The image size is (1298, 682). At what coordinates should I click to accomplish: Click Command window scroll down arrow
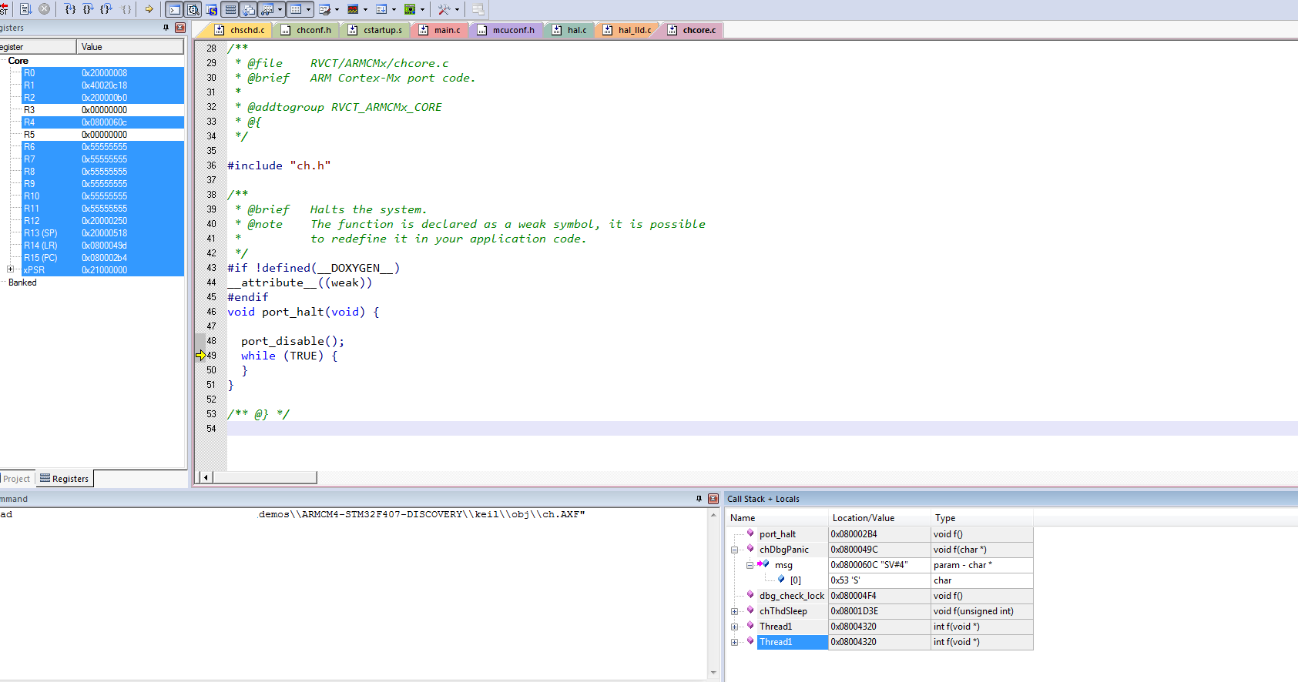click(x=713, y=673)
